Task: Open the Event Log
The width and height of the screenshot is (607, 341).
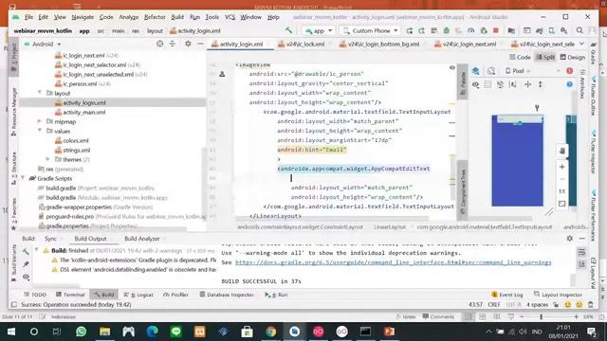Action: click(507, 295)
